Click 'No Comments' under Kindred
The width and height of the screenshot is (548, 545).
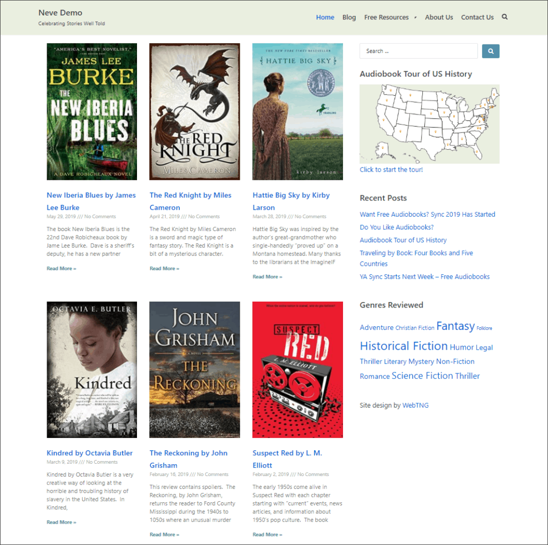(x=102, y=462)
